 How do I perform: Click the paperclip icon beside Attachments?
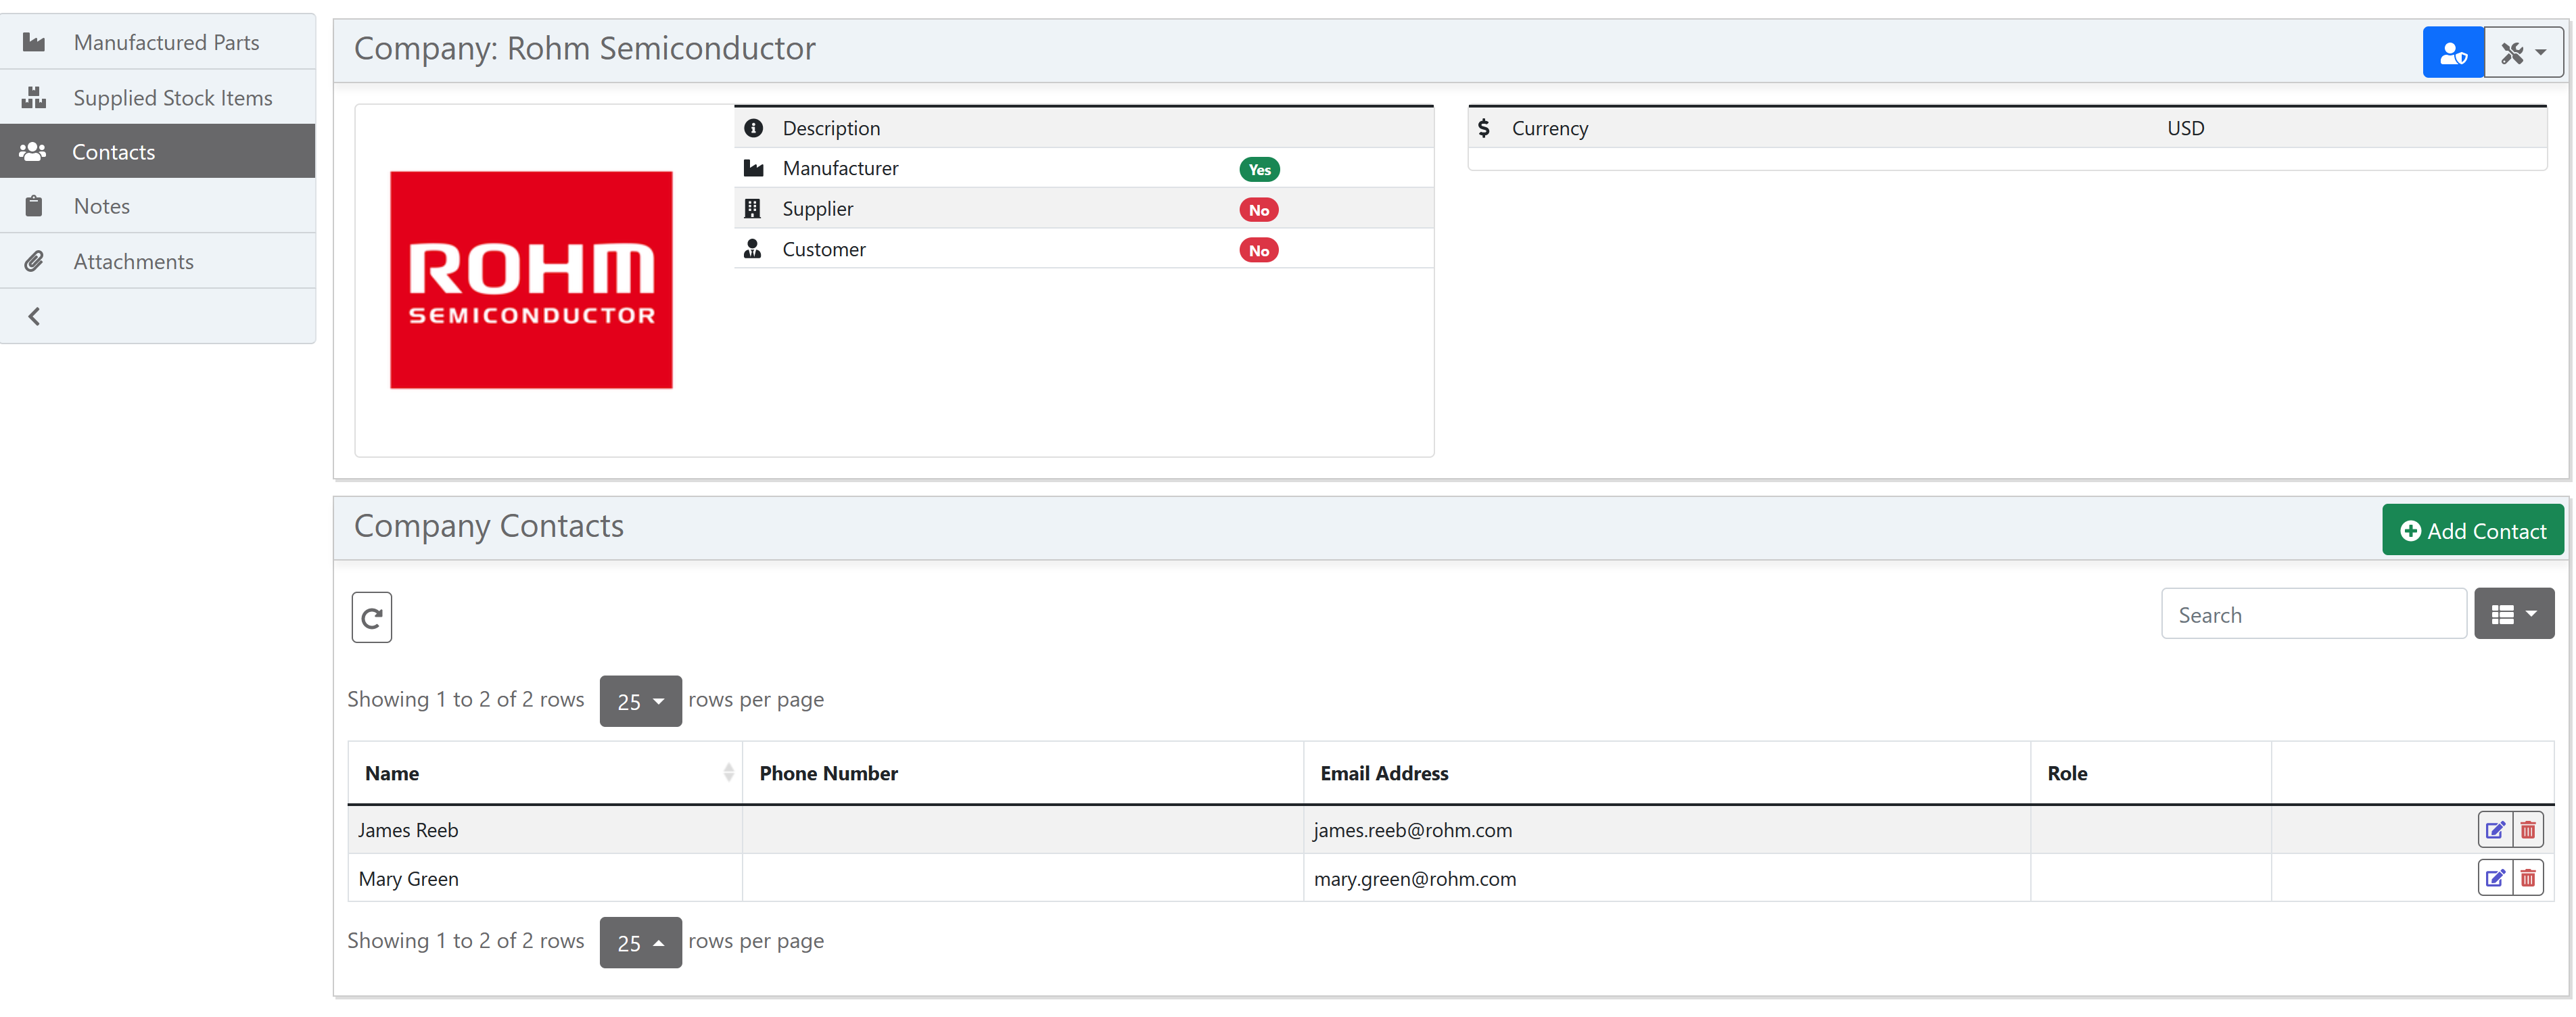click(x=34, y=261)
